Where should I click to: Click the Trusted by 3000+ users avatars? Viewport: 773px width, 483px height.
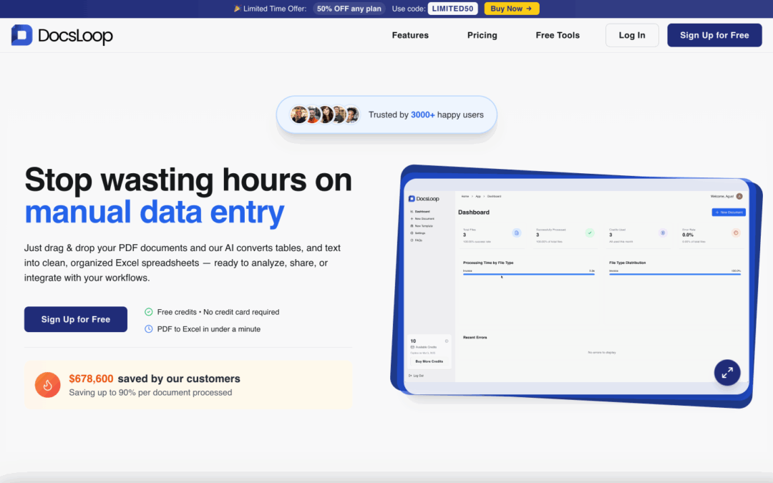(324, 114)
